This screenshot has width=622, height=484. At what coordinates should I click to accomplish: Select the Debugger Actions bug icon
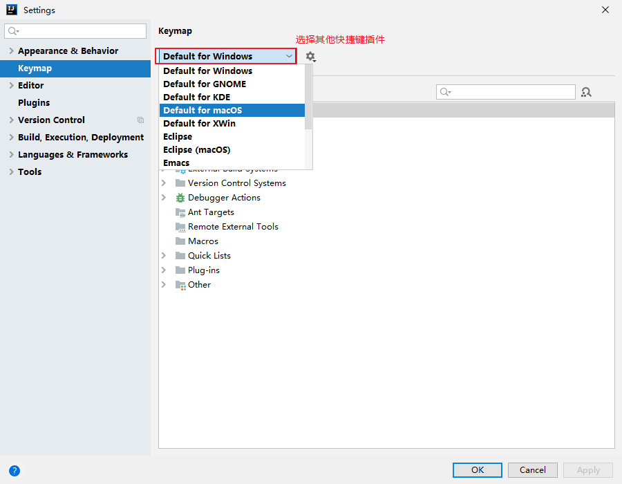(180, 198)
